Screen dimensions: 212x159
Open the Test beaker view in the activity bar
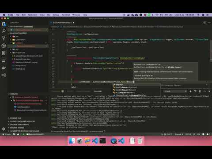click(4, 61)
